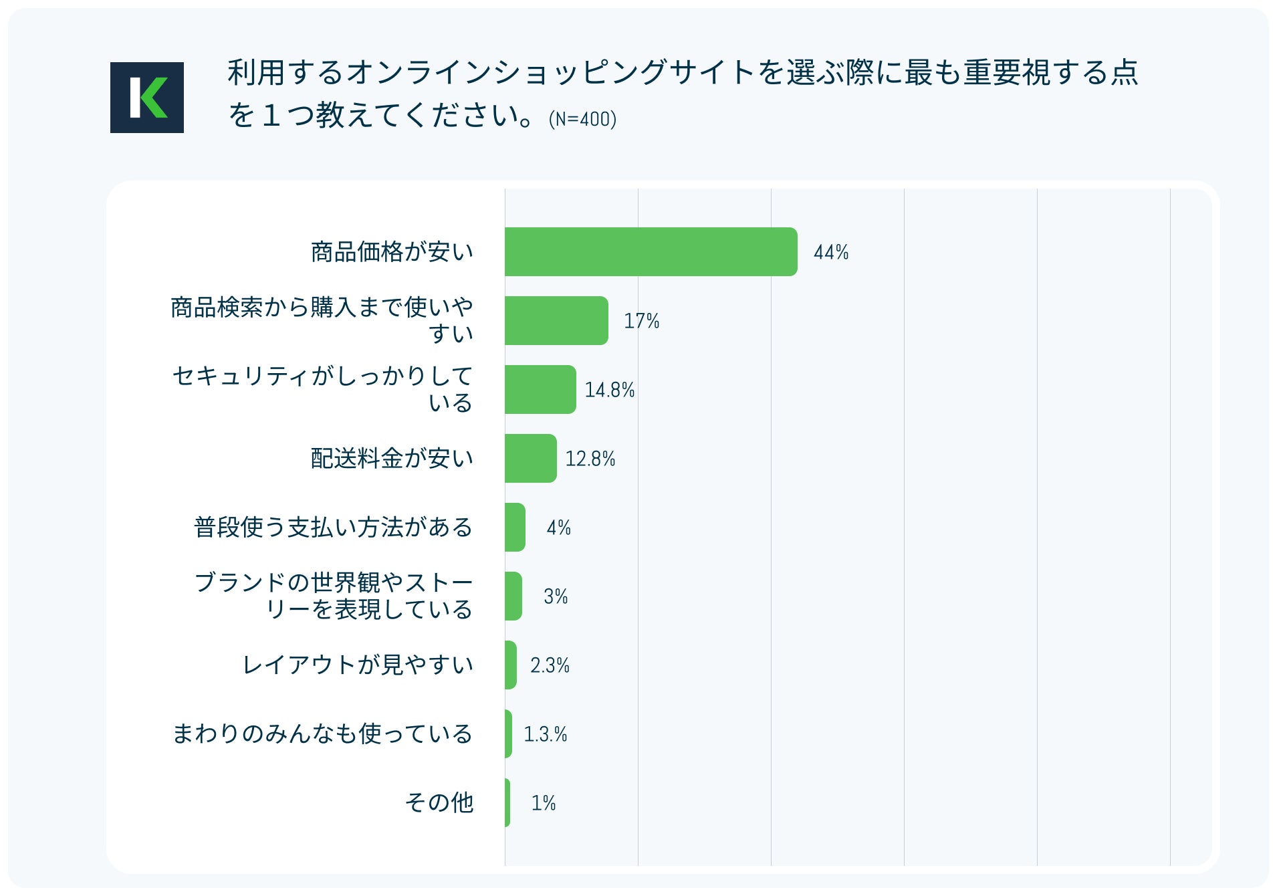Select the 14.8% security bar
Screen dimensions: 1277x896
(540, 390)
